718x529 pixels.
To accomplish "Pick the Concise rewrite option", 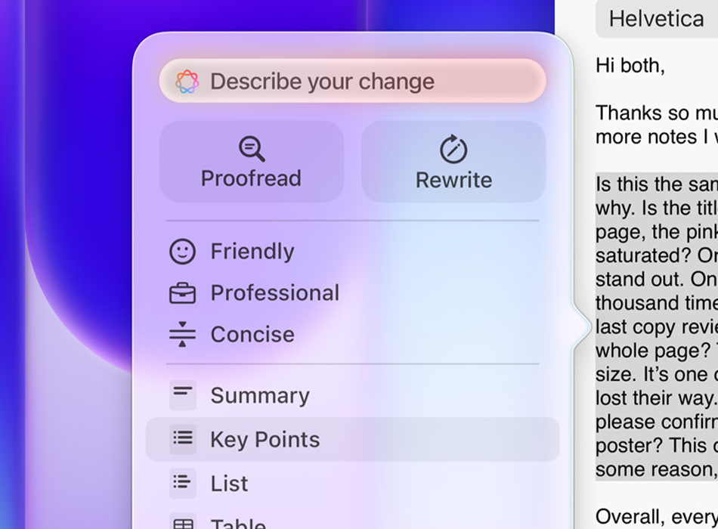I will pos(252,334).
